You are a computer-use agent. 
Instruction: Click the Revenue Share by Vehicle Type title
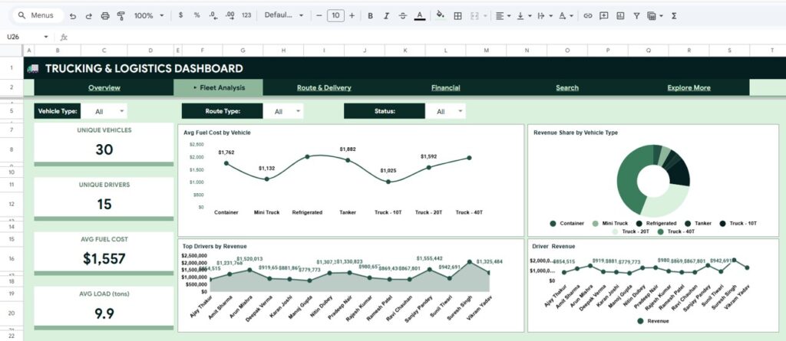coord(576,133)
